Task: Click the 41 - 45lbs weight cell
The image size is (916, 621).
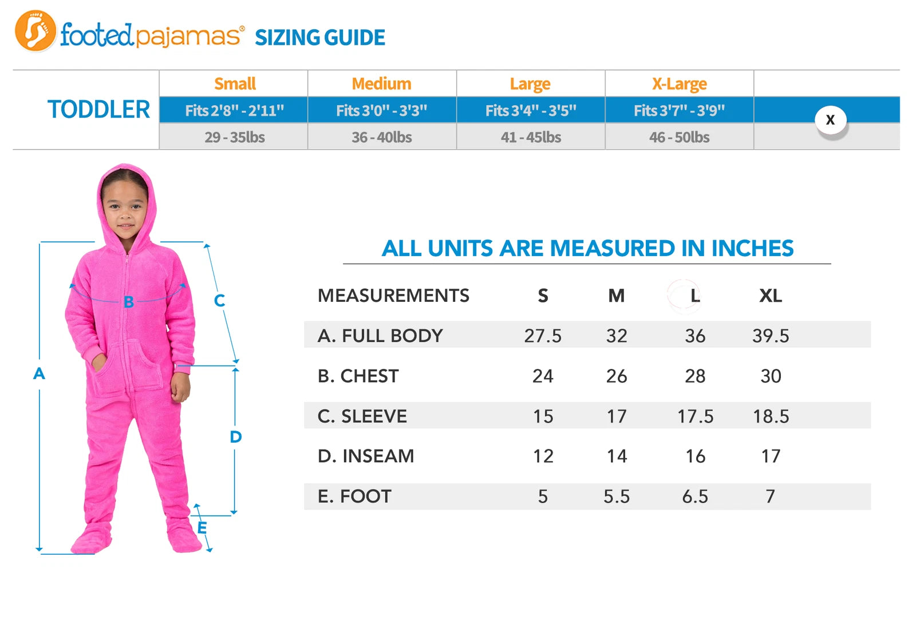Action: point(531,137)
